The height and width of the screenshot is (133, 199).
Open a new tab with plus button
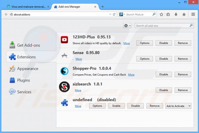103,6
